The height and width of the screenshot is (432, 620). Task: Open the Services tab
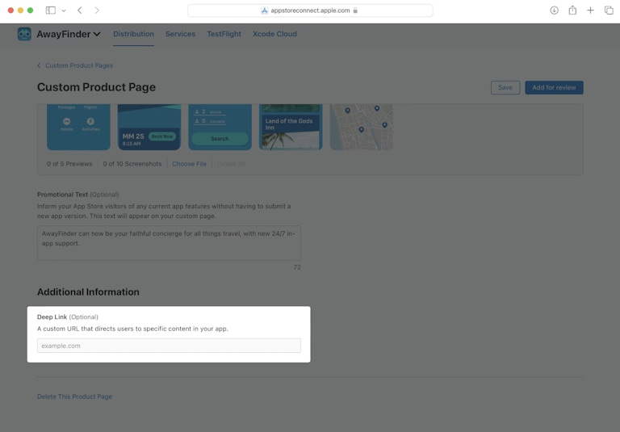tap(180, 34)
